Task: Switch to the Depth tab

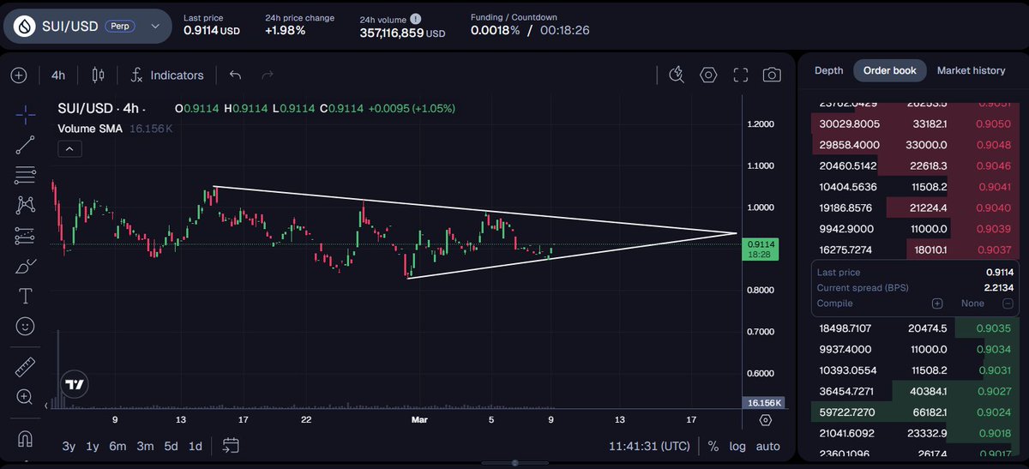Action: pos(828,70)
